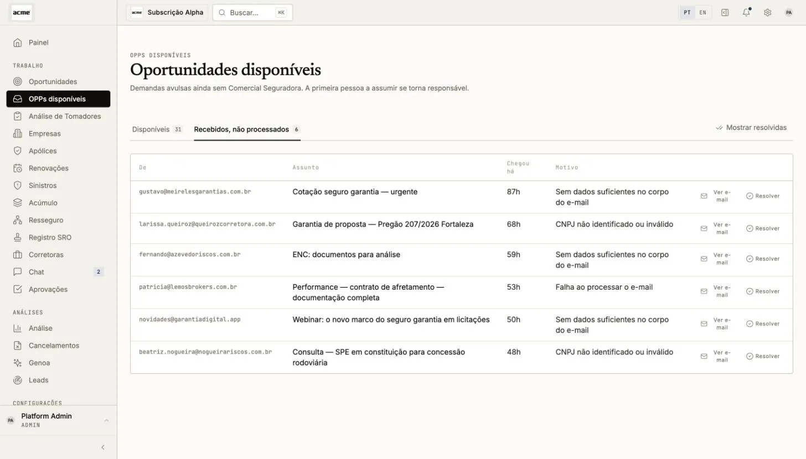The height and width of the screenshot is (459, 806).
Task: Open the Acúmulo layers icon
Action: pos(18,203)
